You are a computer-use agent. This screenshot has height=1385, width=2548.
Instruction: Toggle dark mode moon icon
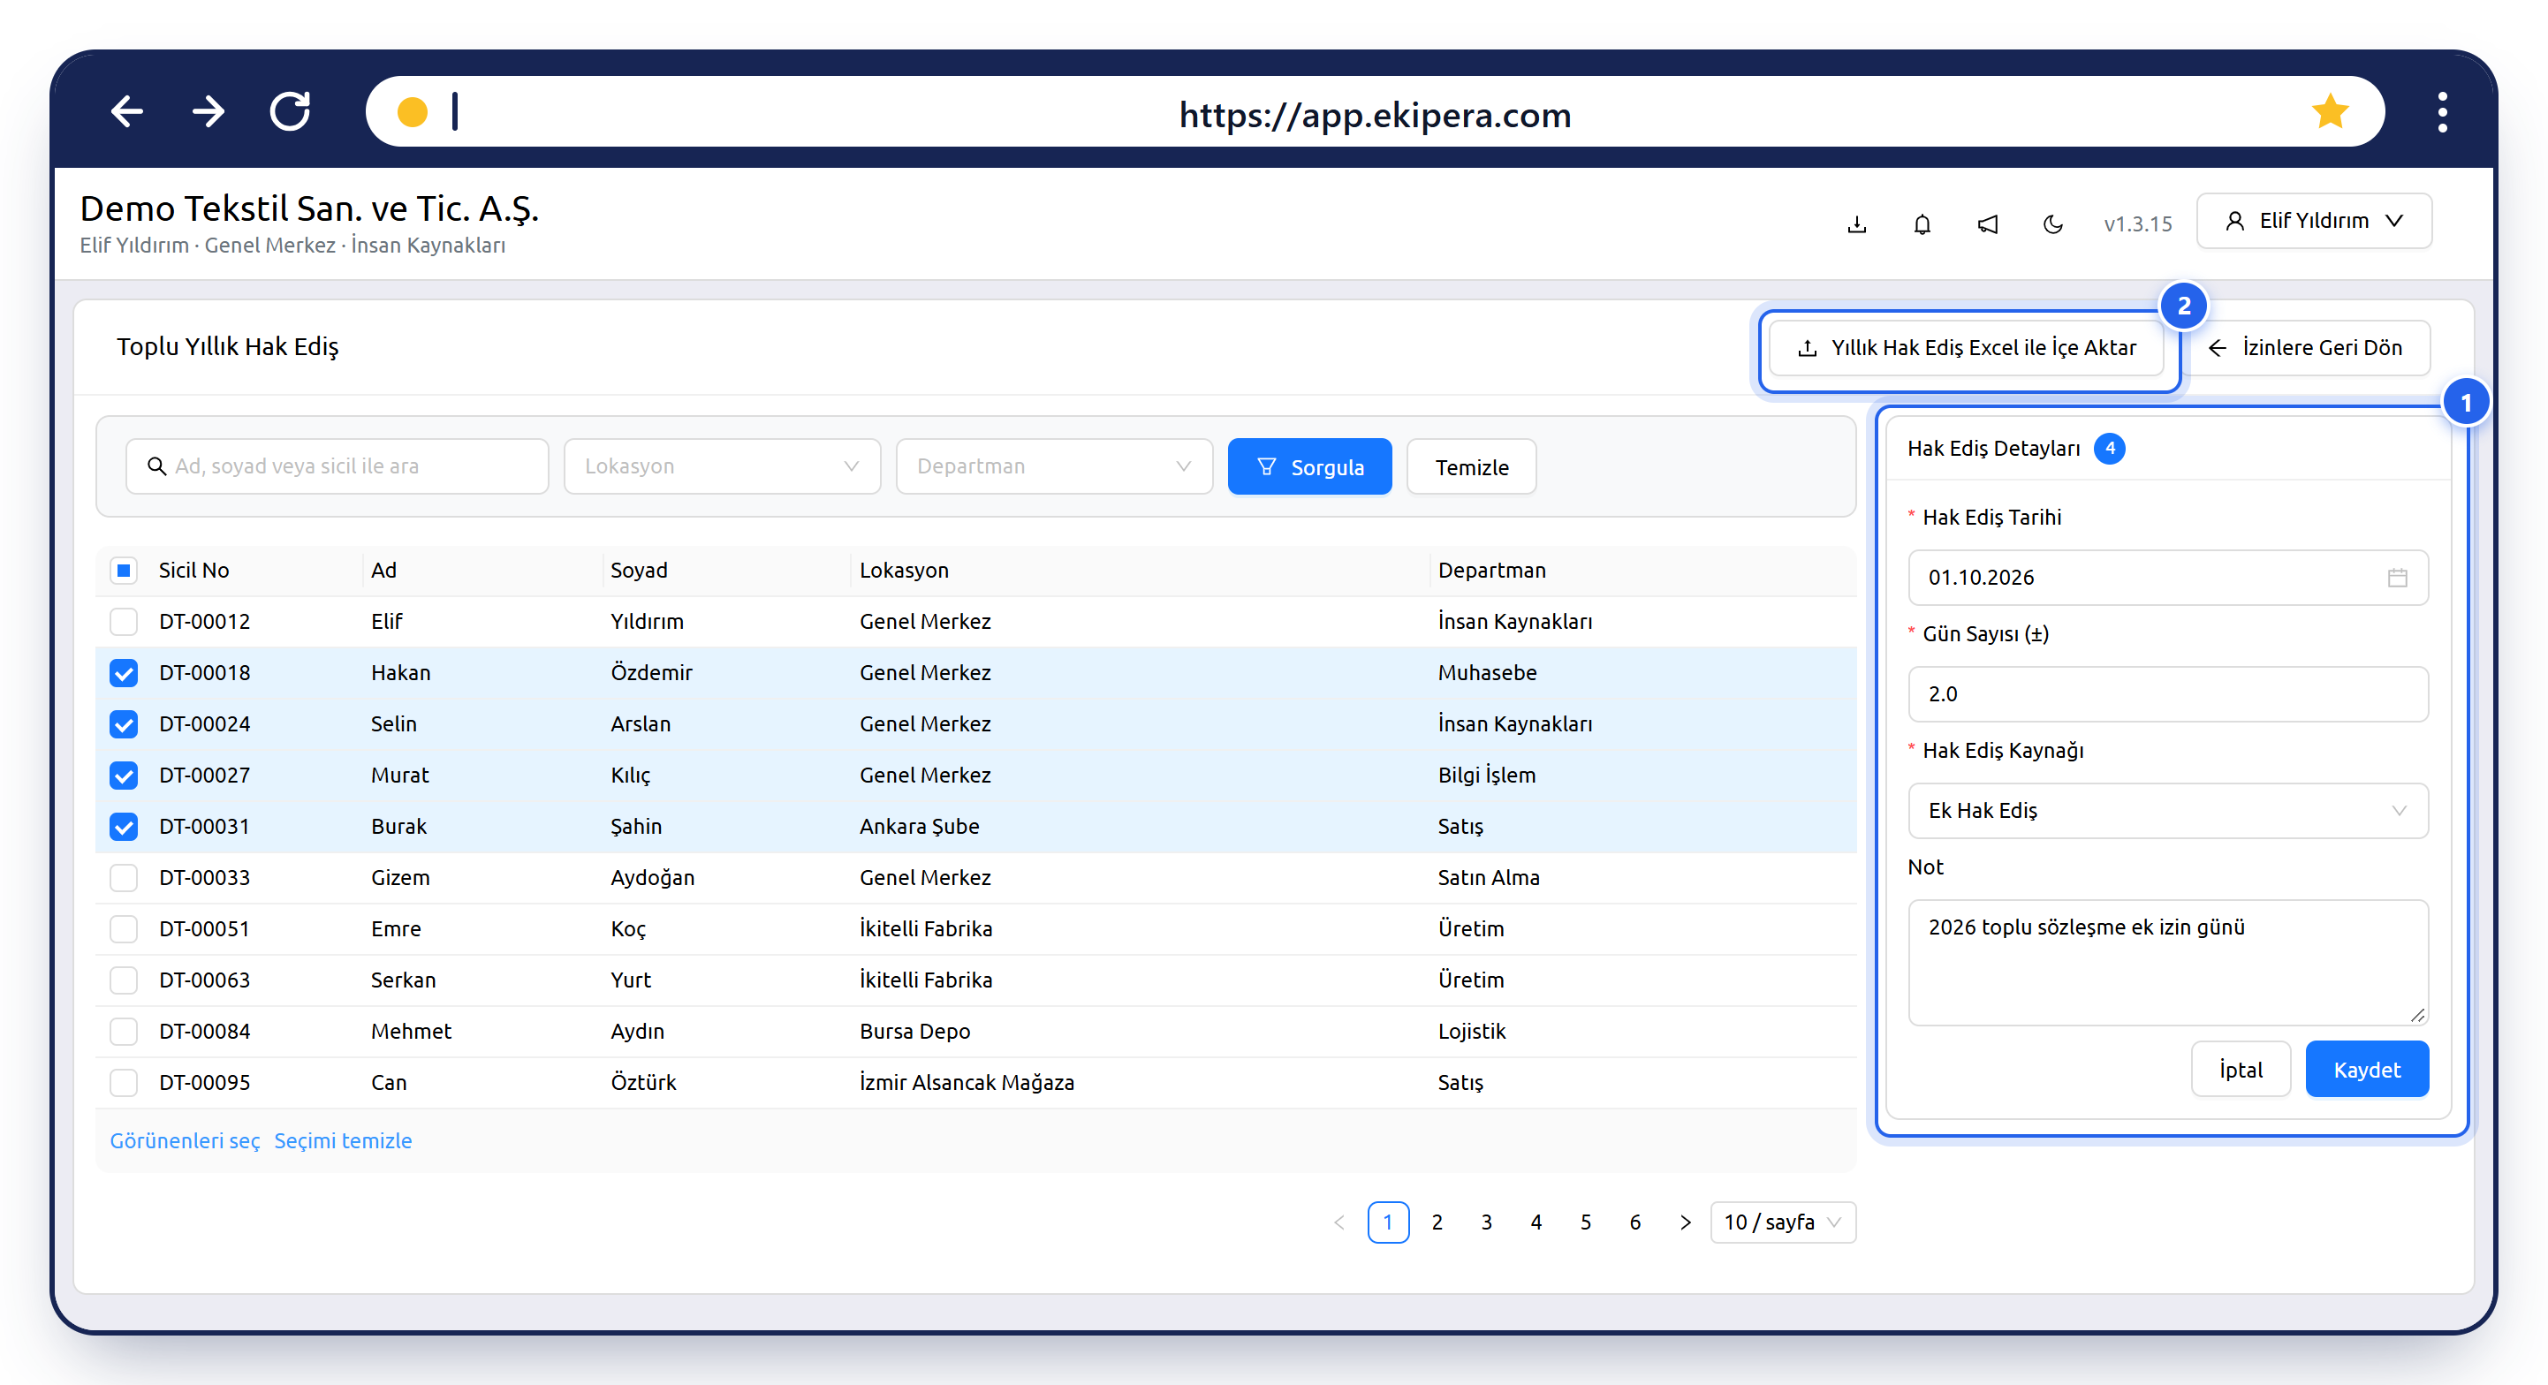tap(2052, 224)
